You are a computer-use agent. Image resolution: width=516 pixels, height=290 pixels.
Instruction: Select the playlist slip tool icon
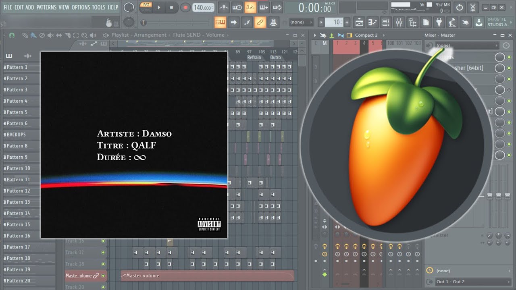click(x=59, y=35)
